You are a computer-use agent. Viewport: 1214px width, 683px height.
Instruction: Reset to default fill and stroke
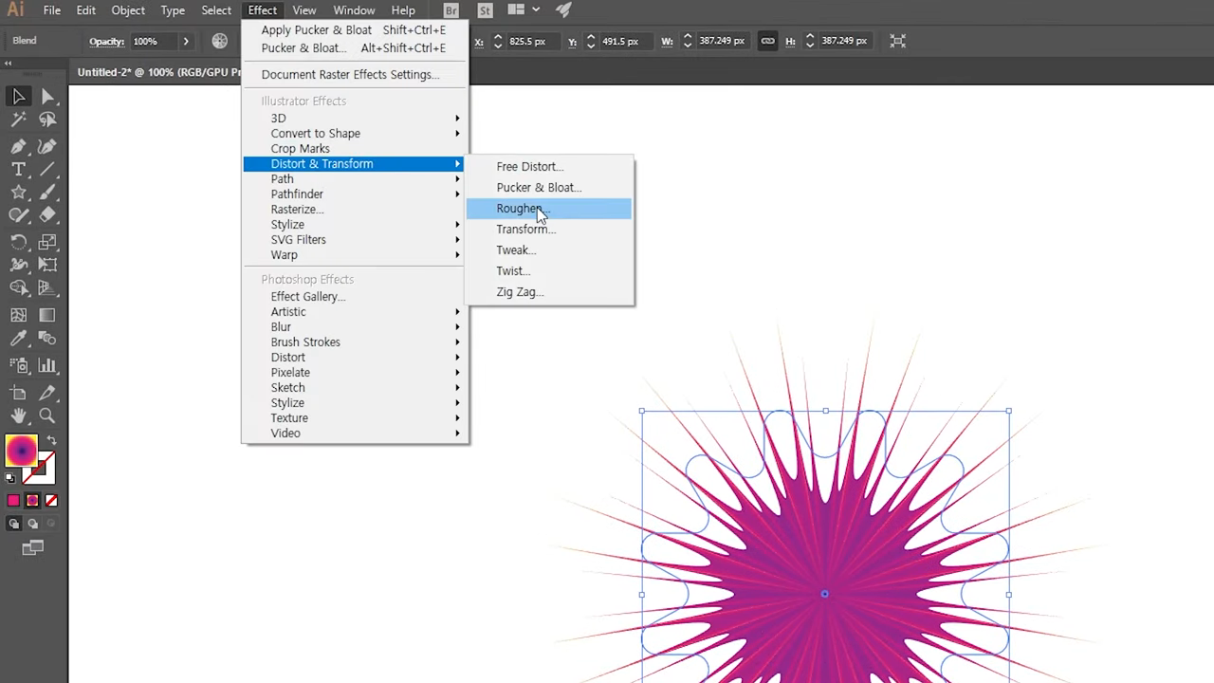(x=10, y=478)
